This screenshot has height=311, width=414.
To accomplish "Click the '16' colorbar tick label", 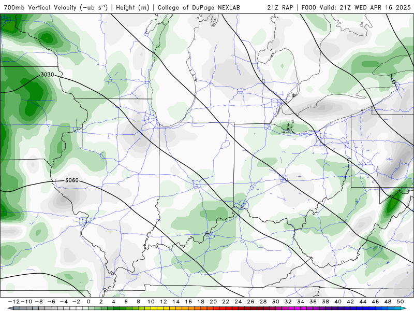I will coord(188,302).
